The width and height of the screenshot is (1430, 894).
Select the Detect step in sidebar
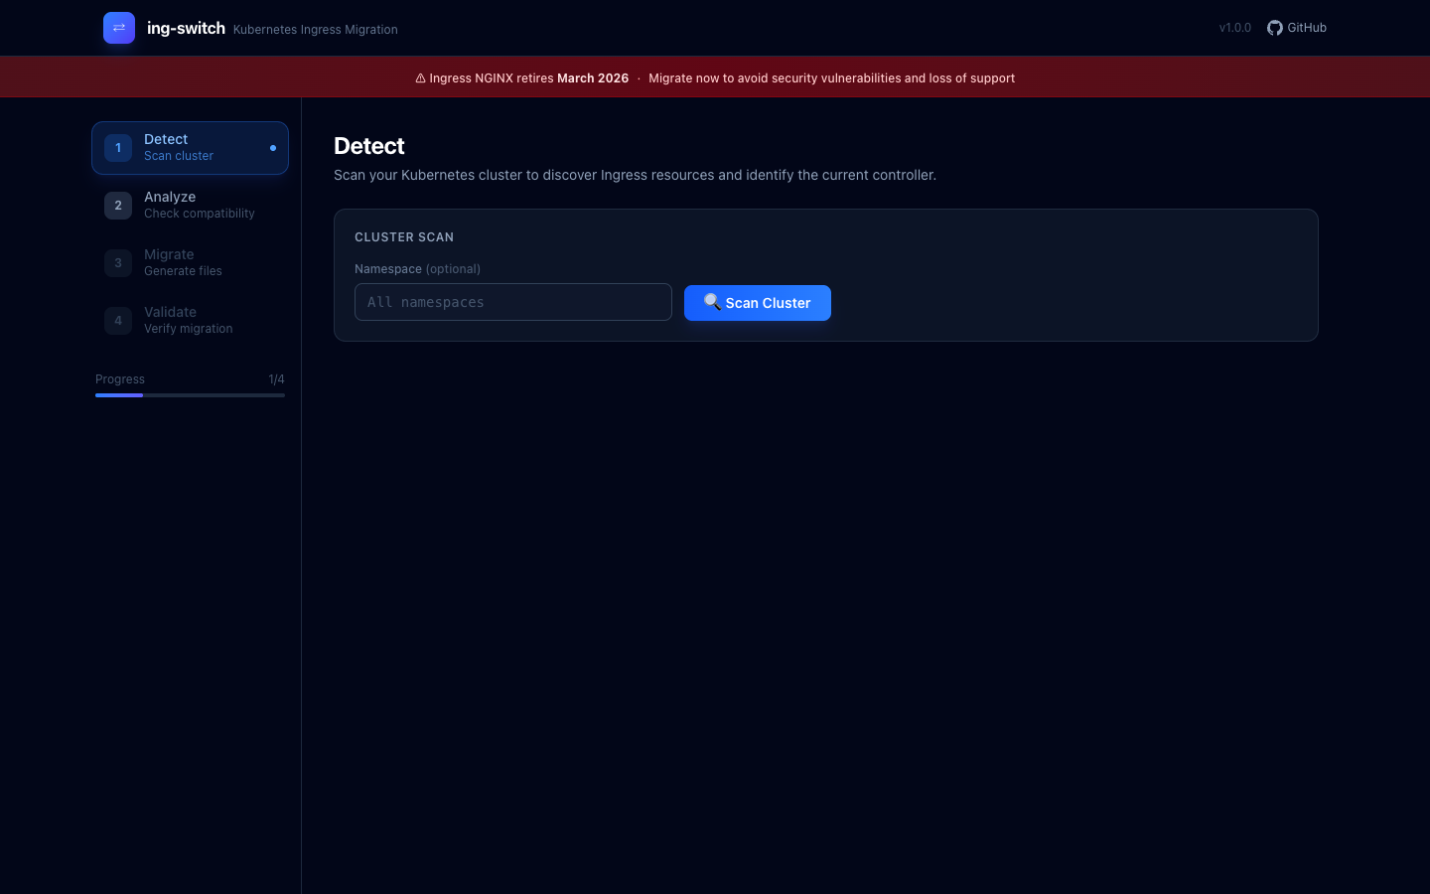pyautogui.click(x=190, y=148)
